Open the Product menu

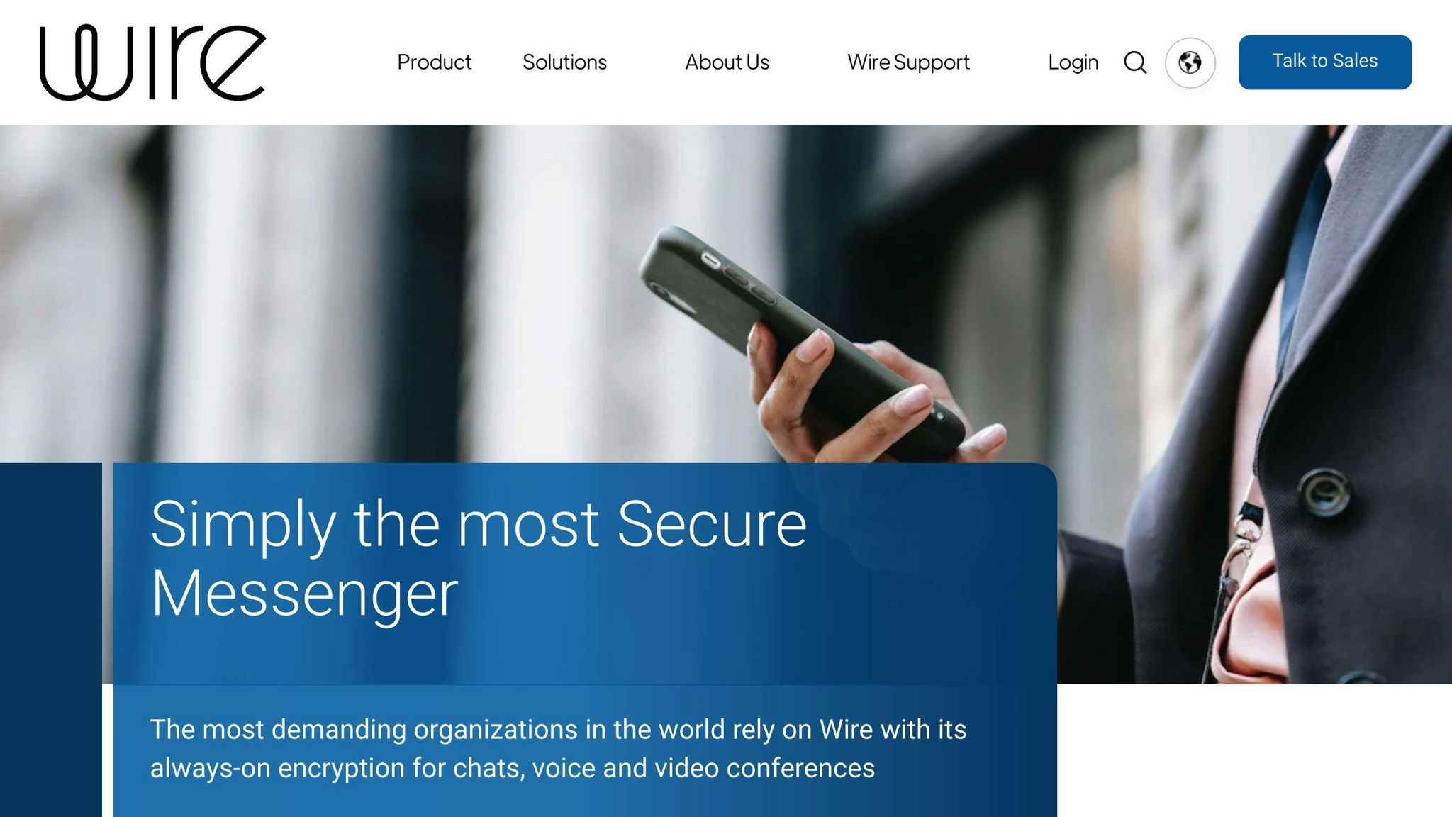(x=434, y=62)
